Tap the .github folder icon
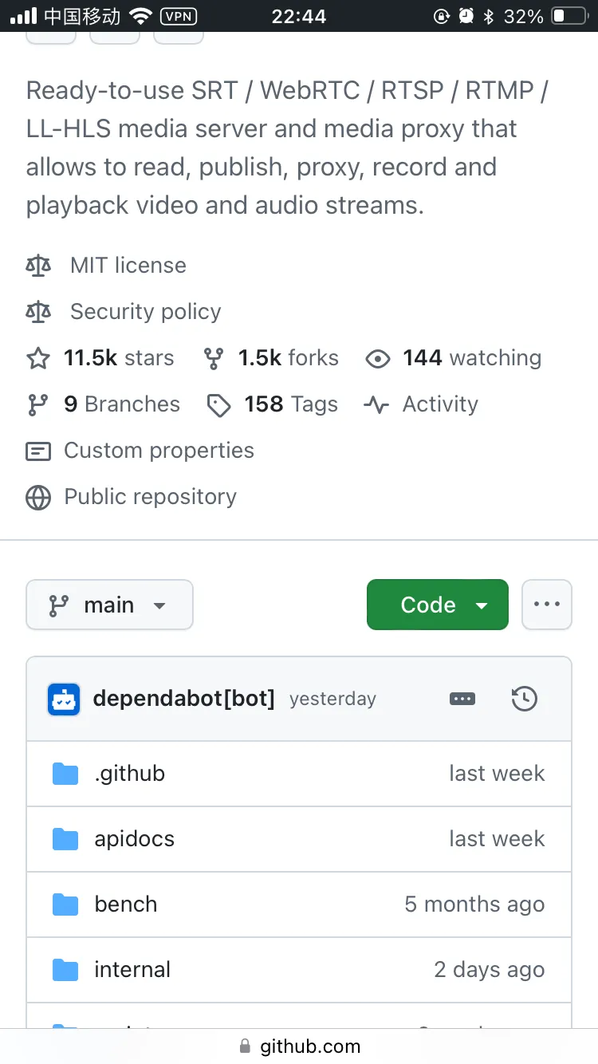 [x=65, y=774]
